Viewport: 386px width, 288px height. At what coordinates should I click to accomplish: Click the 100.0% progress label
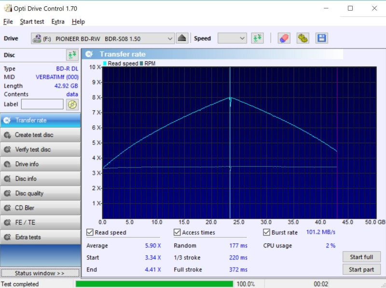pos(246,284)
